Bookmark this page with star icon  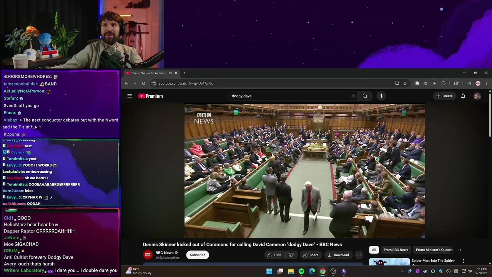point(405,83)
